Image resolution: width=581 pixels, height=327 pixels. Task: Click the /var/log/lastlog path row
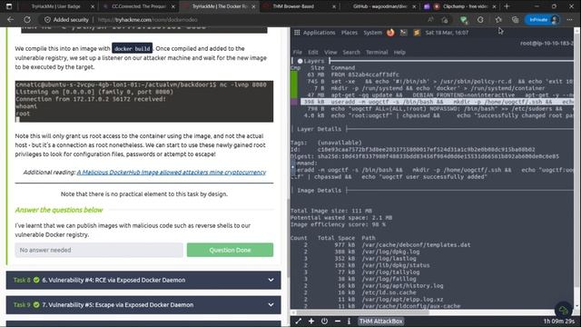[389, 258]
